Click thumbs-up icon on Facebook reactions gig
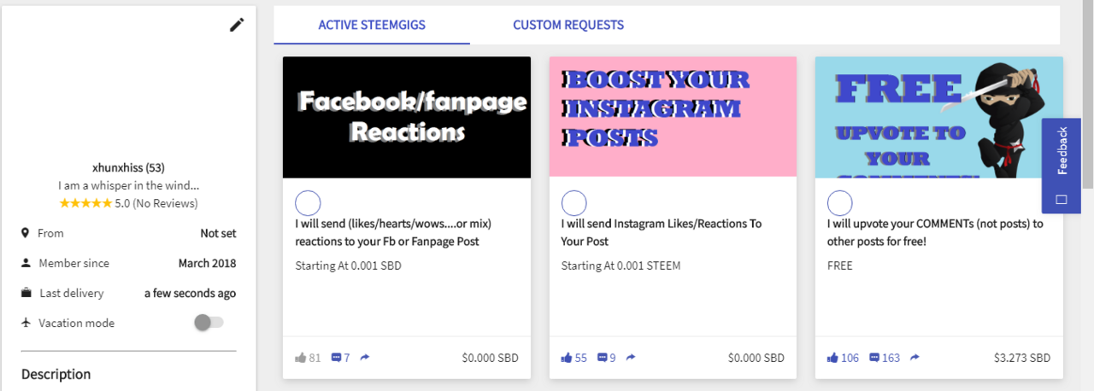This screenshot has height=391, width=1094. 300,358
